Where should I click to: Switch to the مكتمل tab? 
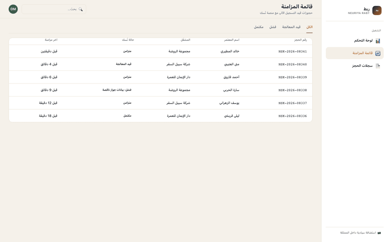(259, 27)
